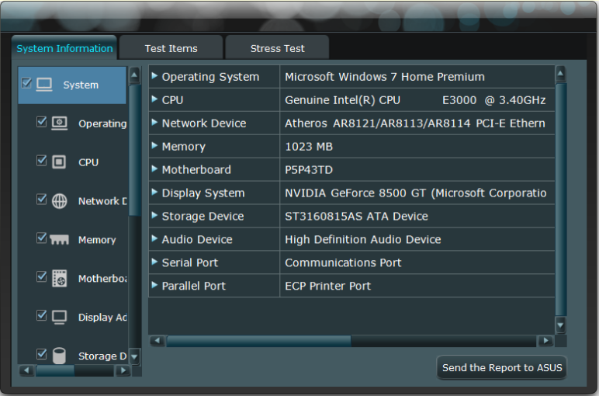Expand the CPU row in table

coord(154,99)
